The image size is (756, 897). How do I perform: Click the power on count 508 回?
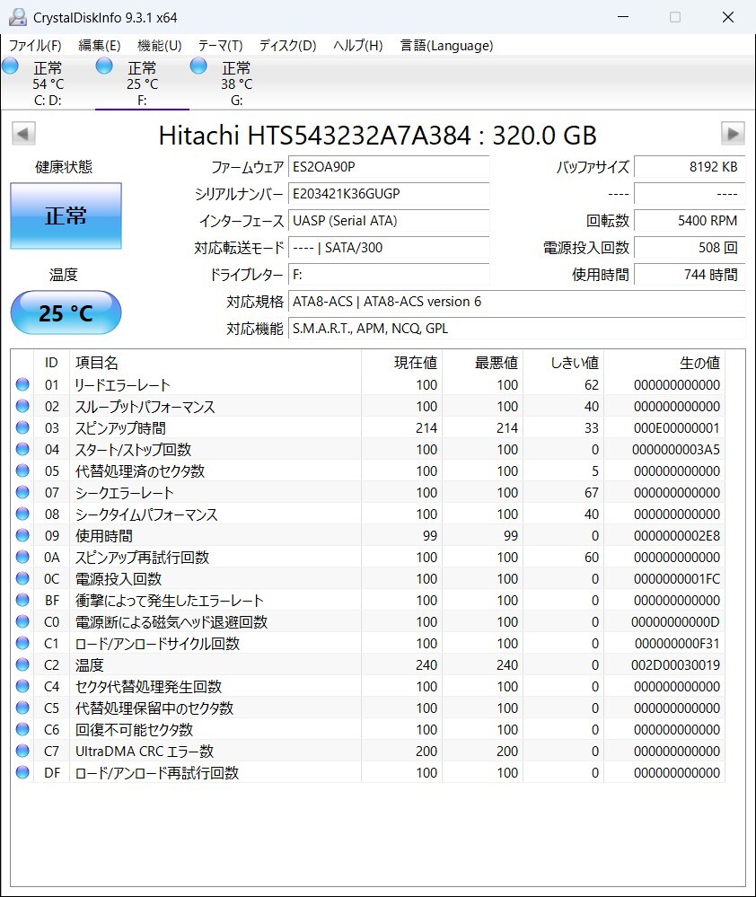pos(690,248)
